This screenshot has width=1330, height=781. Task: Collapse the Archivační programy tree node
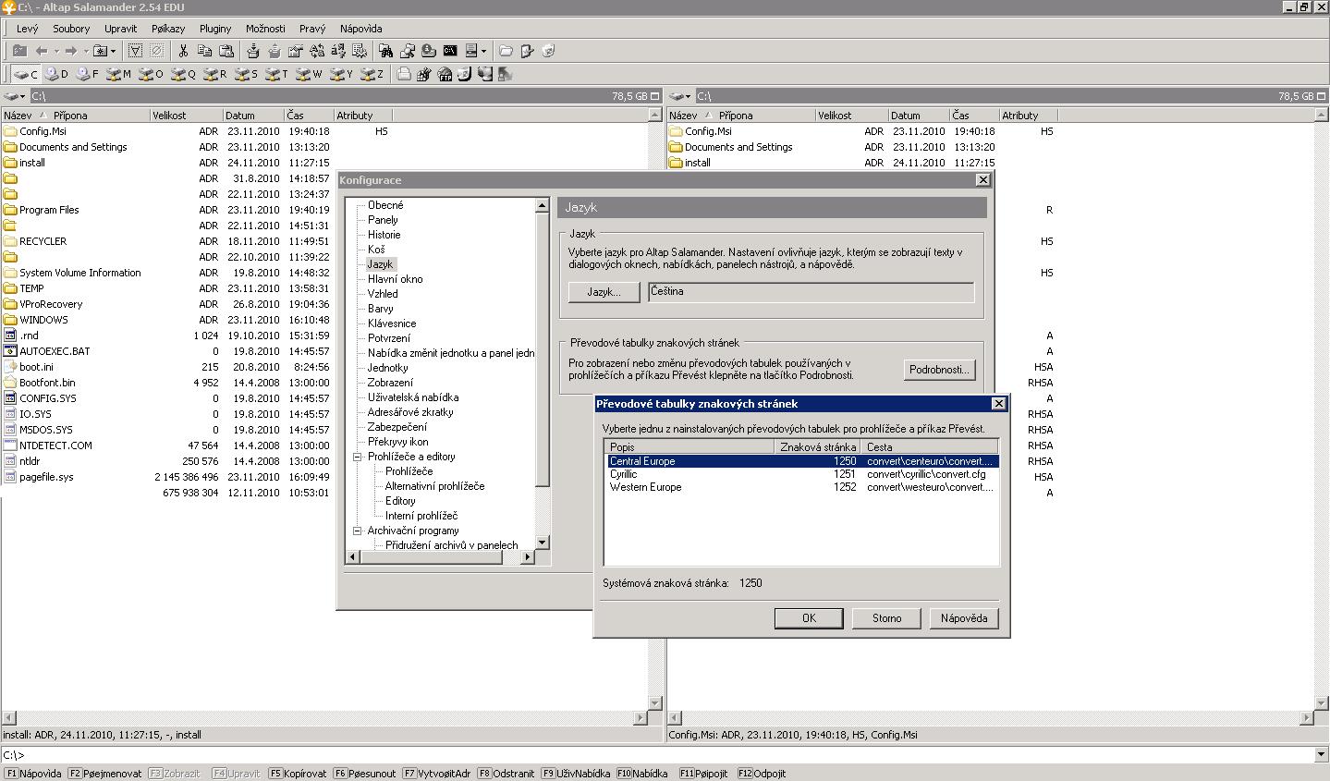tap(358, 531)
